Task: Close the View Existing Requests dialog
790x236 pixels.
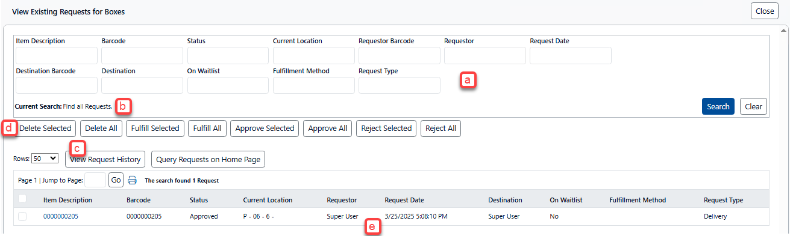Action: pos(765,11)
